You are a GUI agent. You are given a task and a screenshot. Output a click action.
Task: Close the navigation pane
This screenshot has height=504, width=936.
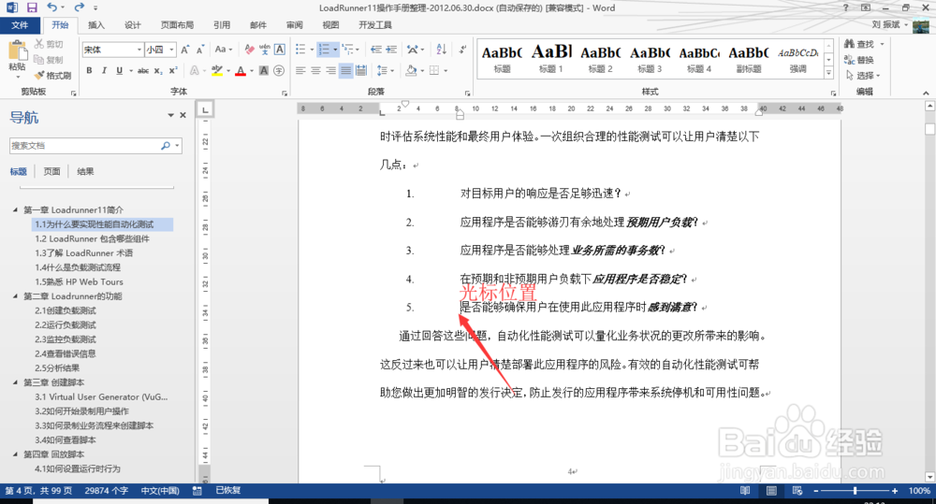click(183, 115)
